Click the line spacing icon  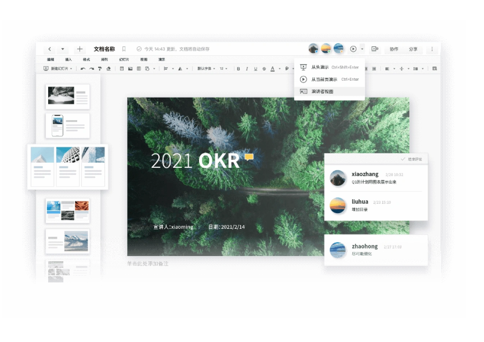(x=416, y=69)
